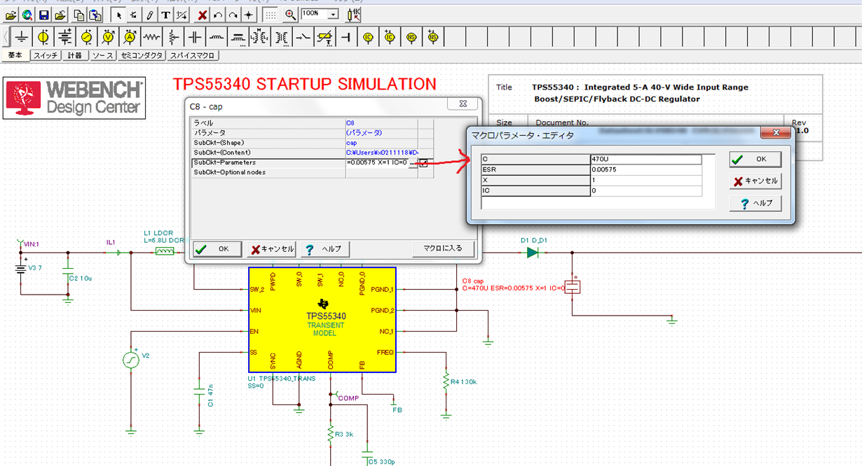Click the save (floppy disk) icon
Screen dimensions: 862x466
pos(43,15)
